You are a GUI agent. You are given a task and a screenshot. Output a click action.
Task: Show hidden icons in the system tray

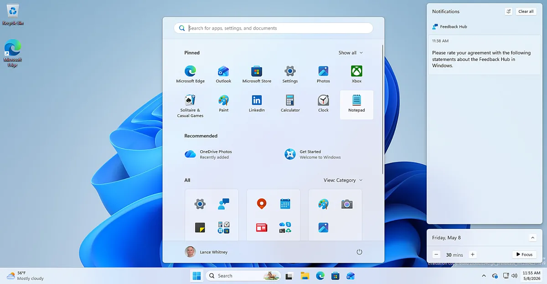click(x=484, y=276)
